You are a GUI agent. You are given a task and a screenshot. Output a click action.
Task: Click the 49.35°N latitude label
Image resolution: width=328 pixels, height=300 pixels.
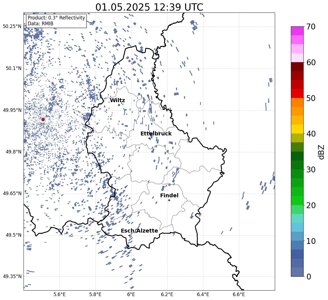pos(12,276)
